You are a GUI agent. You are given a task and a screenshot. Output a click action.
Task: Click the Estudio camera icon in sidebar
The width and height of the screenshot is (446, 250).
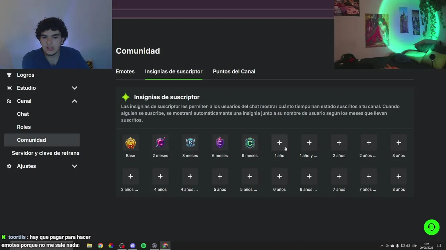click(9, 88)
